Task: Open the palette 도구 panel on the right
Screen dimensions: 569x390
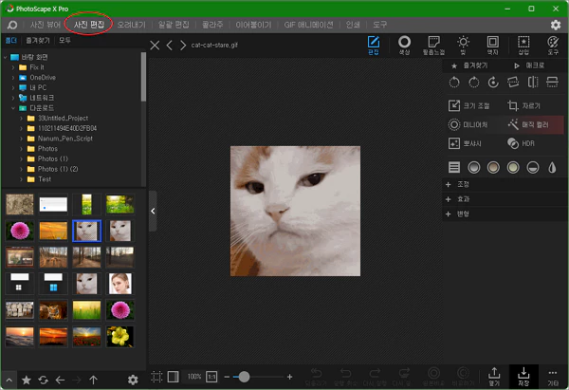Action: [553, 46]
